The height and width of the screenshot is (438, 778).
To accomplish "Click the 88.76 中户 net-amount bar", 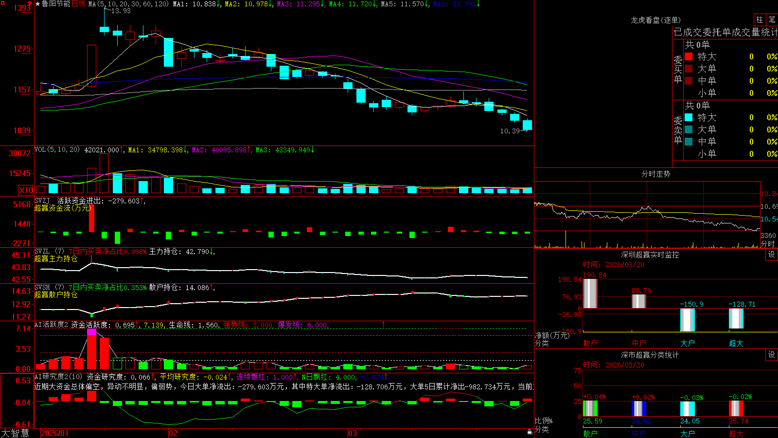I will coord(639,301).
